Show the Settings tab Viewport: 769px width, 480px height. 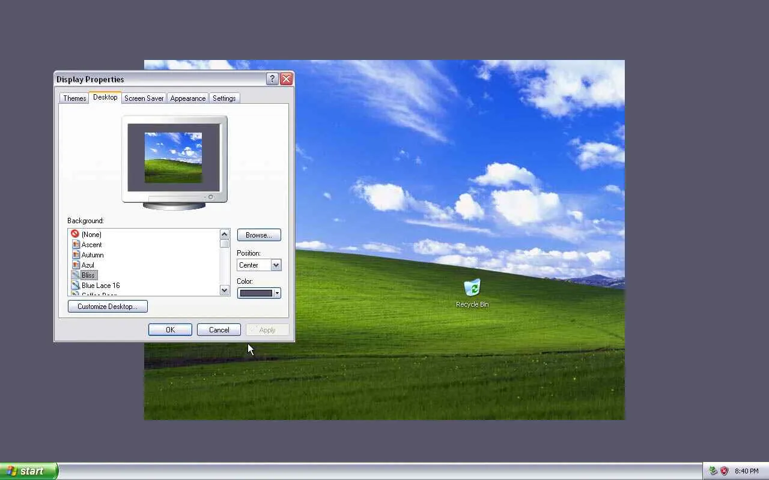224,98
